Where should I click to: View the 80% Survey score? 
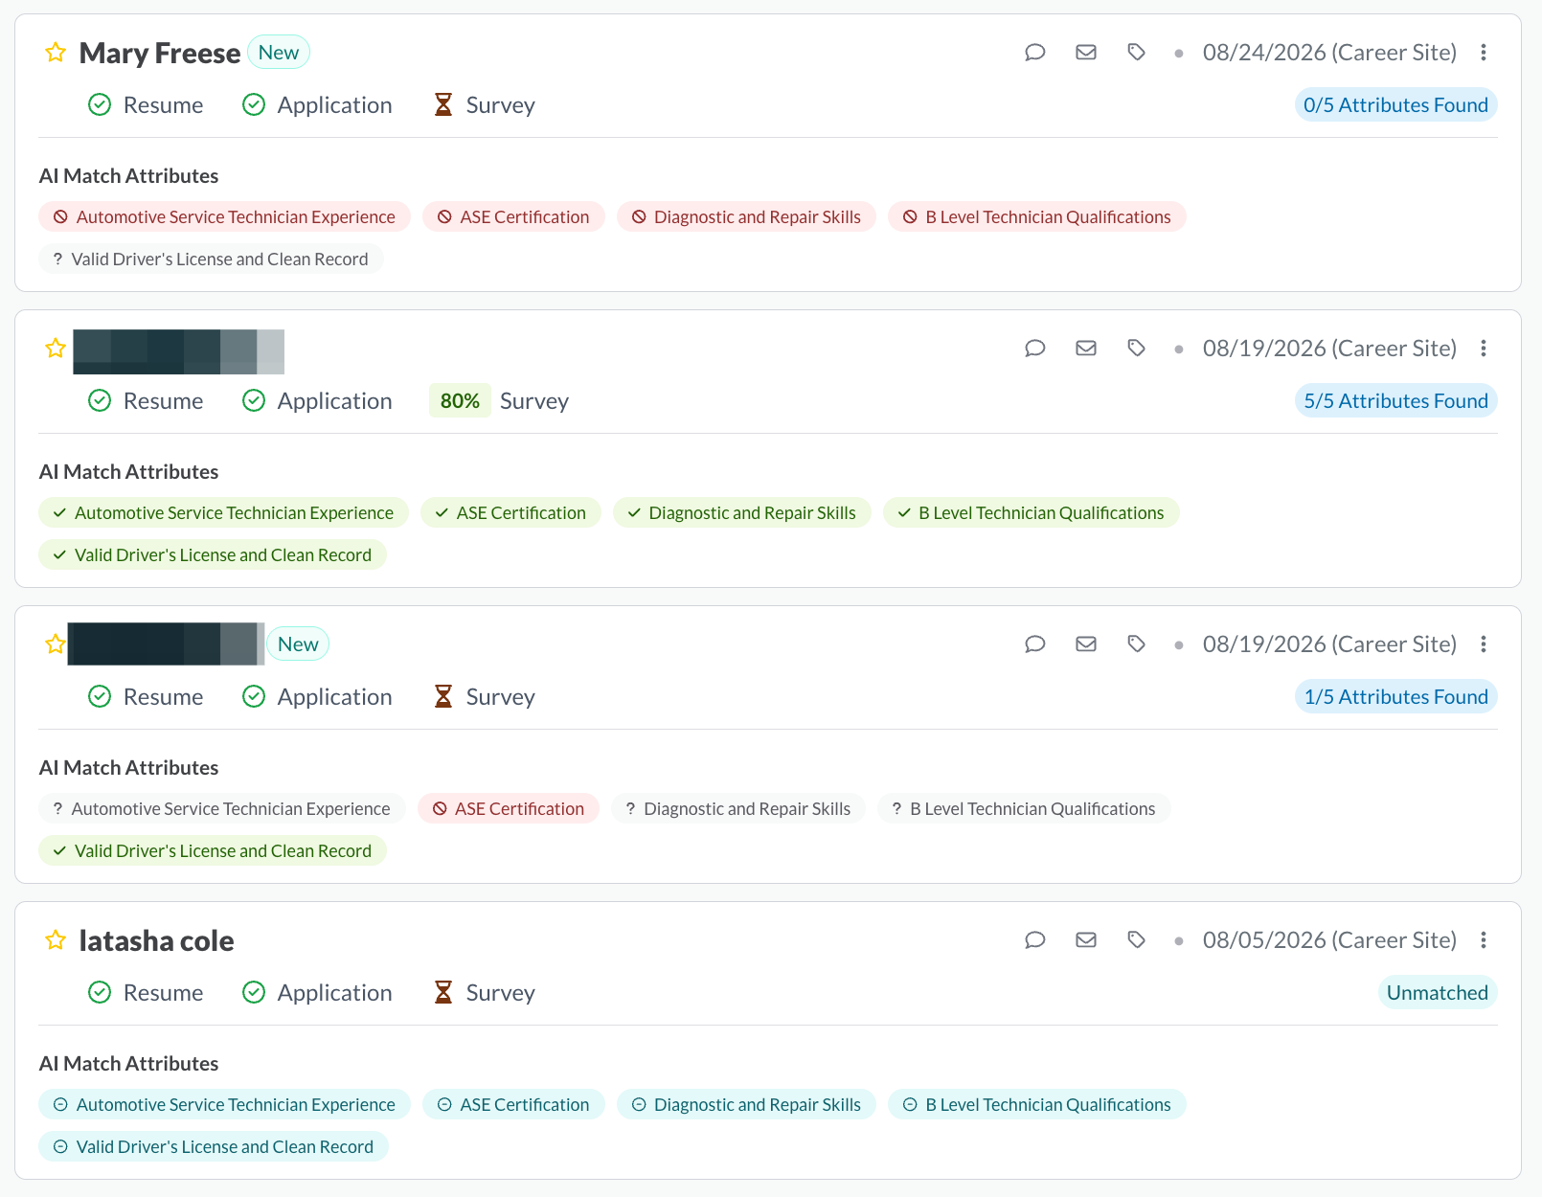pyautogui.click(x=460, y=401)
